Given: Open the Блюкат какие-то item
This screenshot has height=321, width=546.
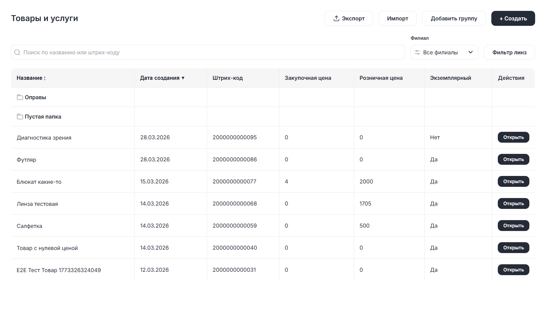Looking at the screenshot, I should [513, 181].
